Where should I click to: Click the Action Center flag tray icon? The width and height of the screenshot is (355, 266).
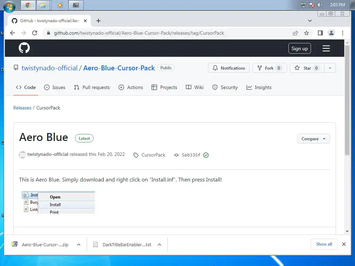tap(312, 5)
